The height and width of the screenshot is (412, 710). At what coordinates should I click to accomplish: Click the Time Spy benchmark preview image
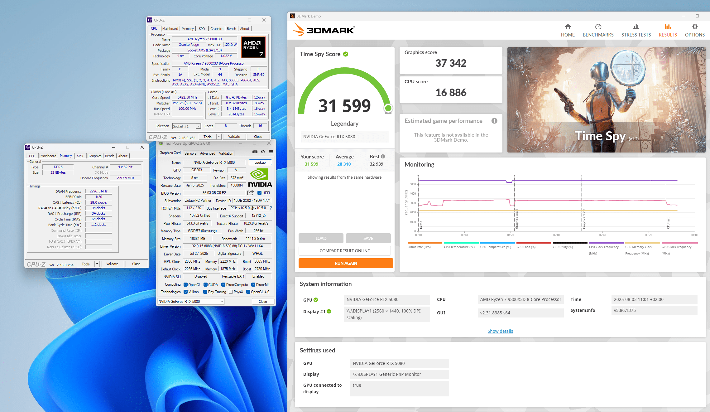pyautogui.click(x=606, y=100)
